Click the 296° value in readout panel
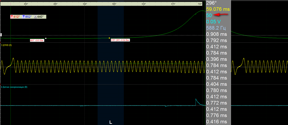This screenshot has width=288, height=125. coord(212,3)
